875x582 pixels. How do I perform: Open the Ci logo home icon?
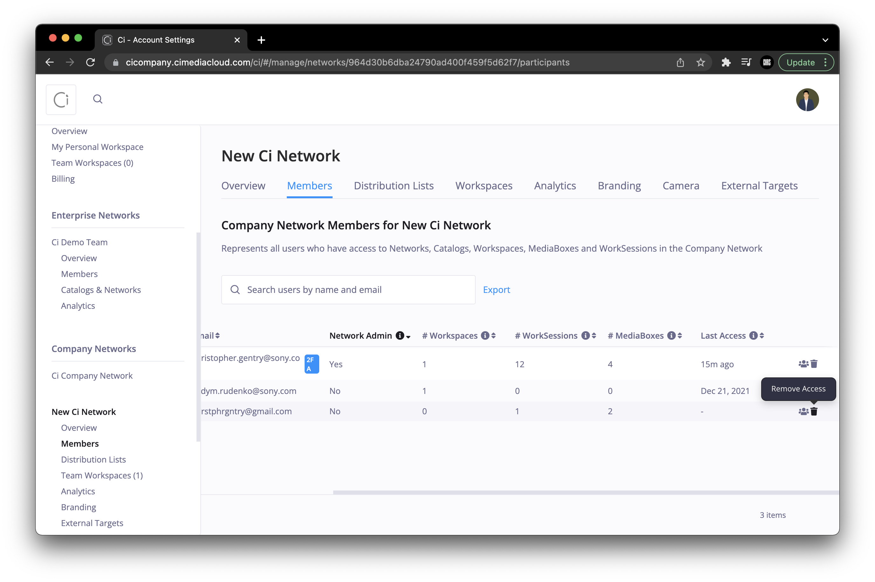point(61,99)
